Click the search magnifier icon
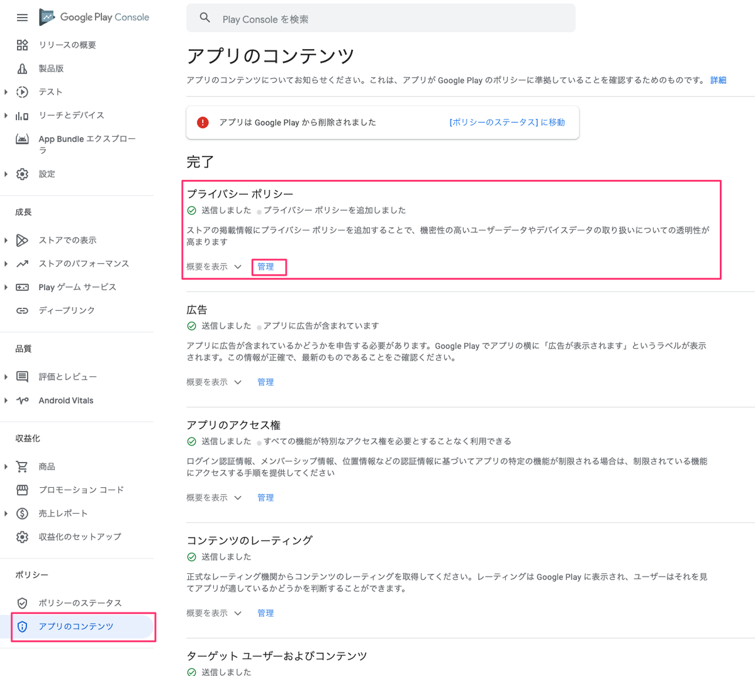 [x=205, y=18]
